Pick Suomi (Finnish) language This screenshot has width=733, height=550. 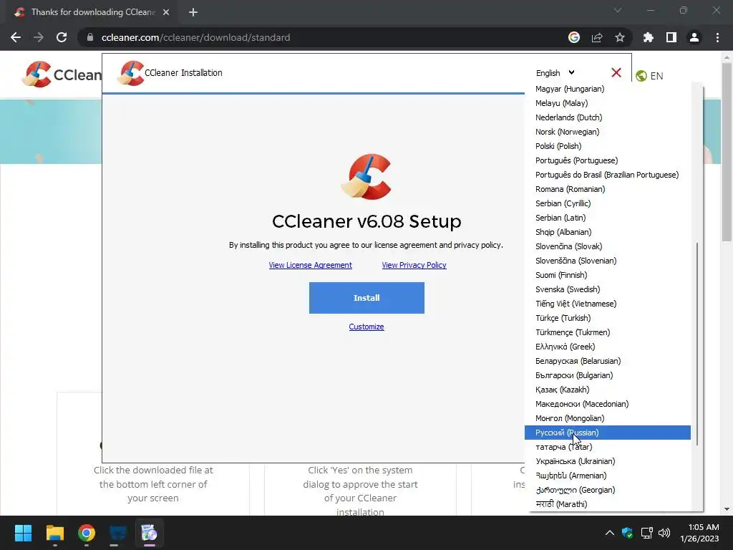coord(607,275)
